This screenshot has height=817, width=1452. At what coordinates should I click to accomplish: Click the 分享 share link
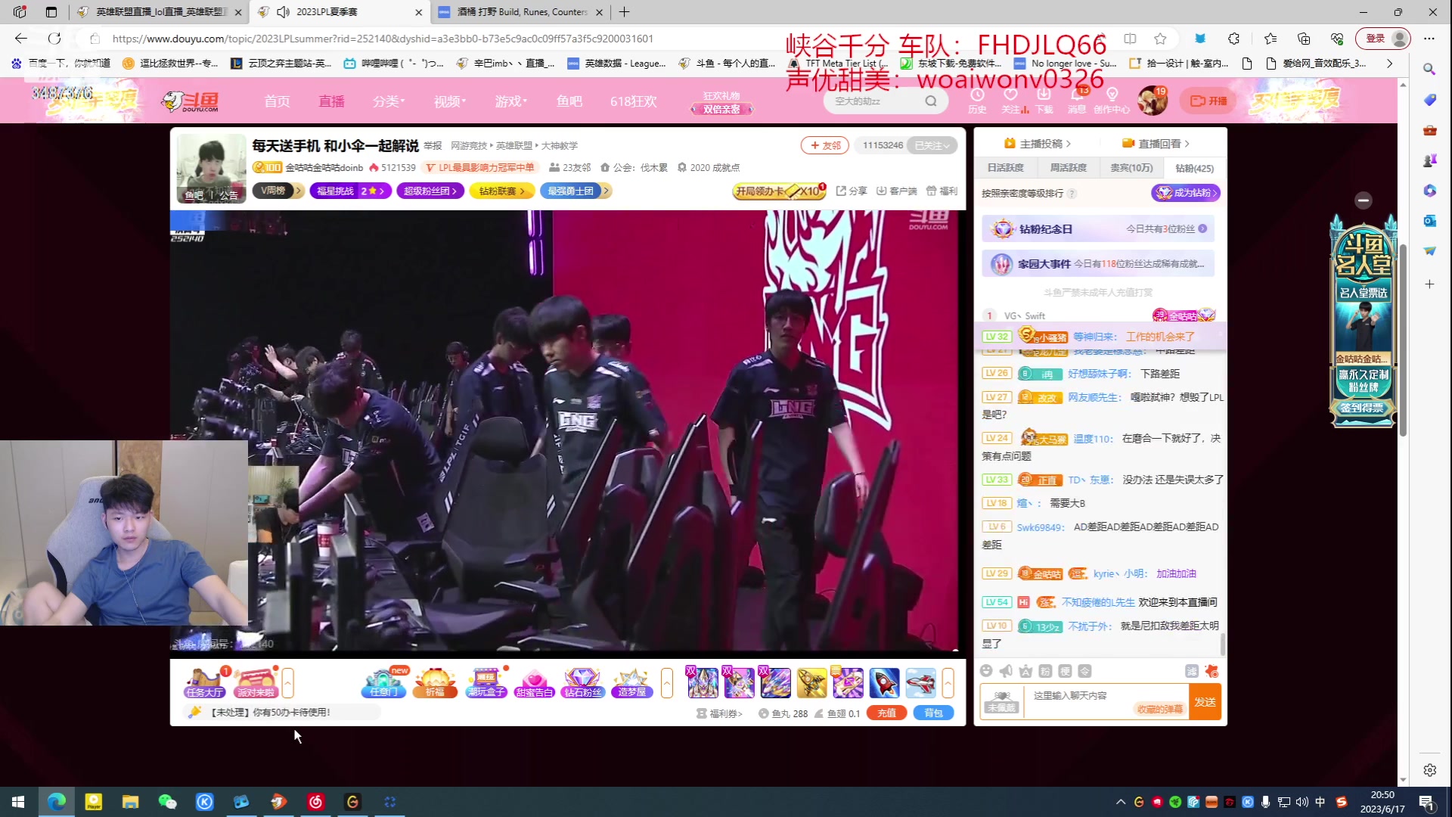pyautogui.click(x=857, y=191)
